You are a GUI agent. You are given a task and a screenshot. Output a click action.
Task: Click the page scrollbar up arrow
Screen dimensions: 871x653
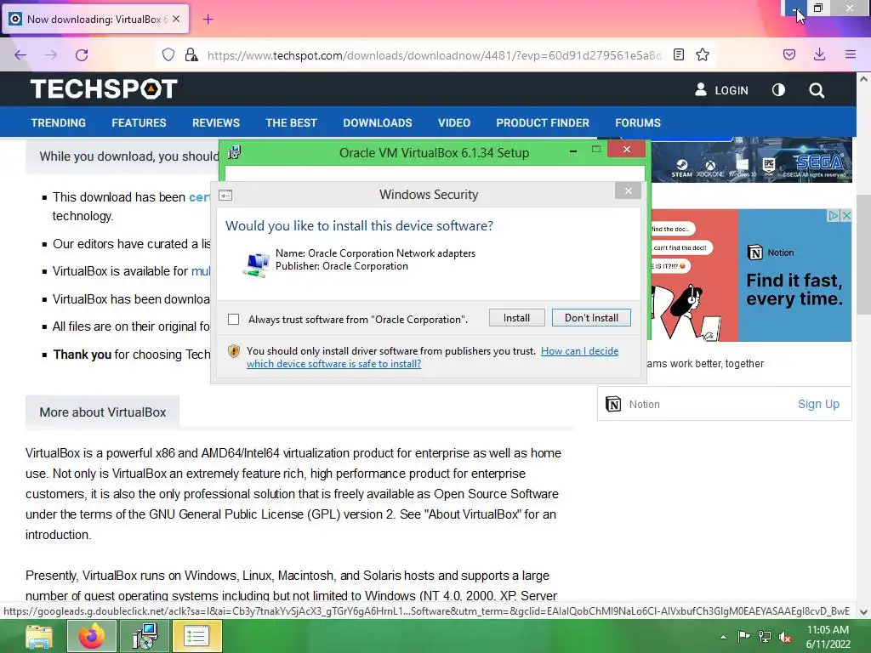863,79
